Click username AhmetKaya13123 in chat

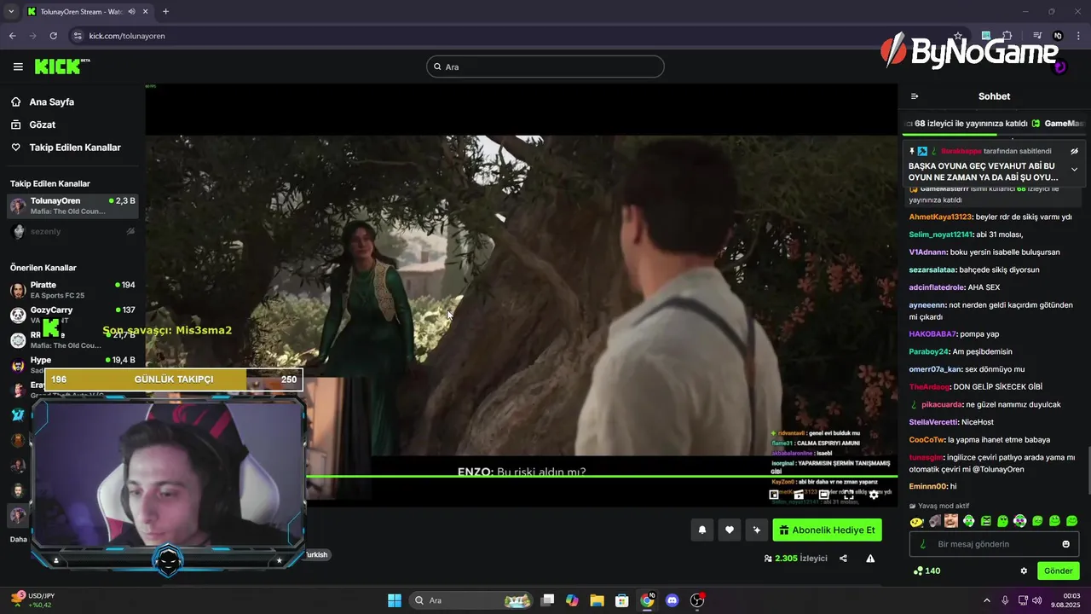click(940, 217)
